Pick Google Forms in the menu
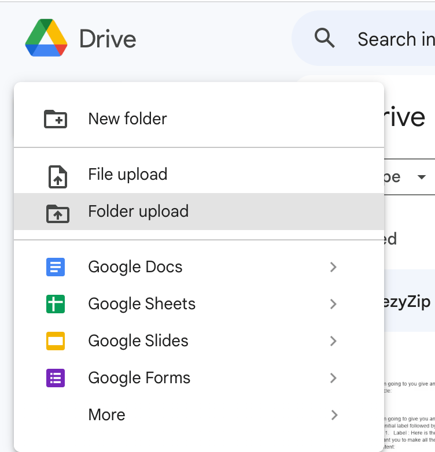 coord(199,378)
